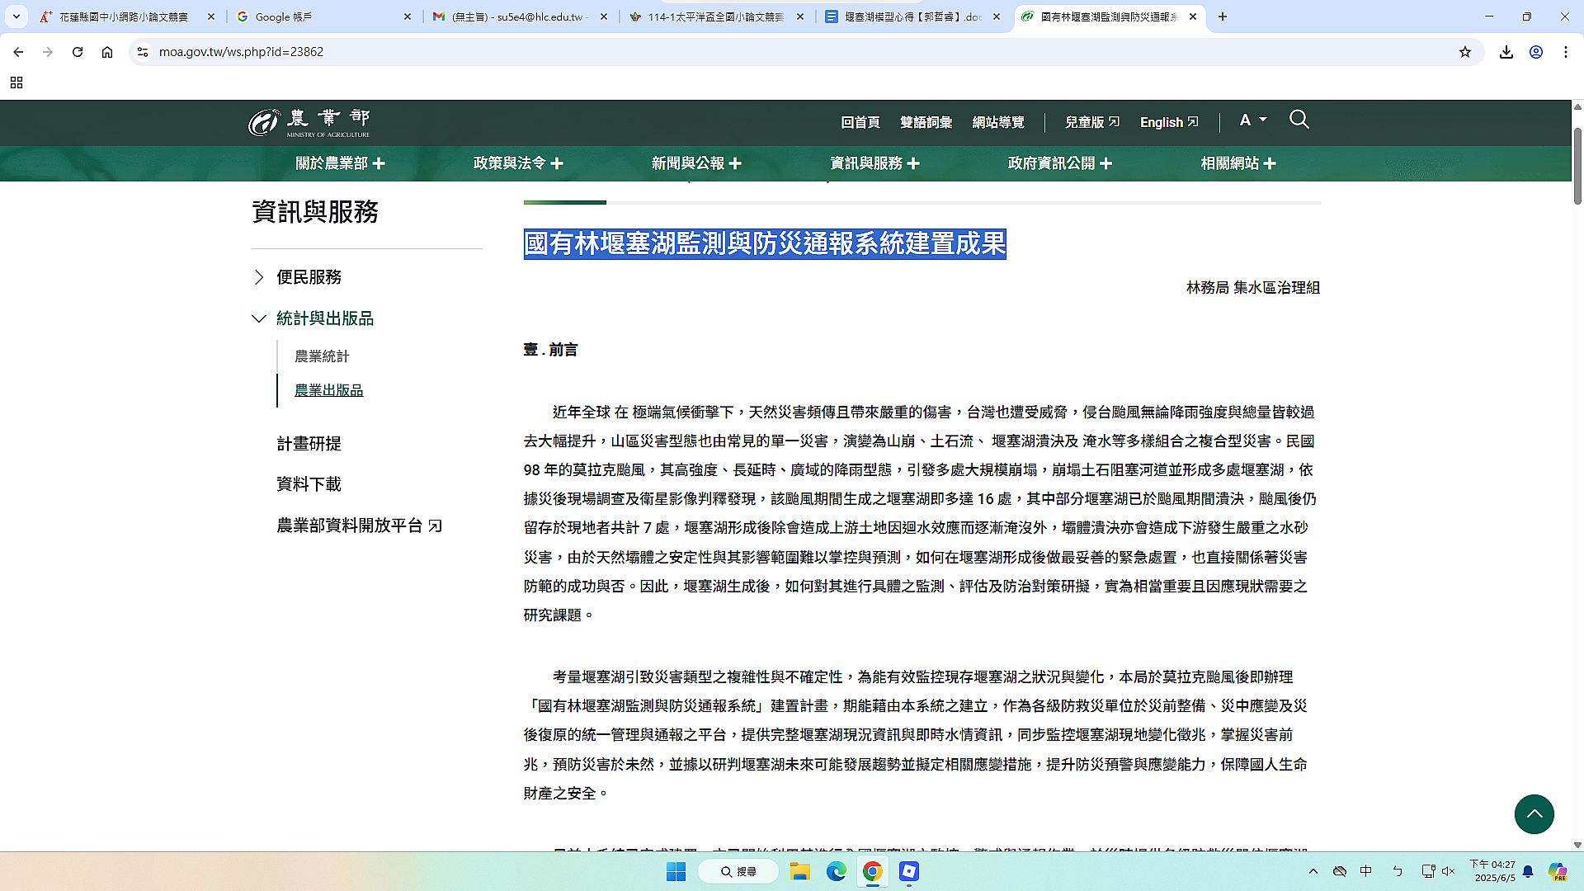
Task: Click the Ministry of Agriculture logo
Action: click(x=309, y=122)
